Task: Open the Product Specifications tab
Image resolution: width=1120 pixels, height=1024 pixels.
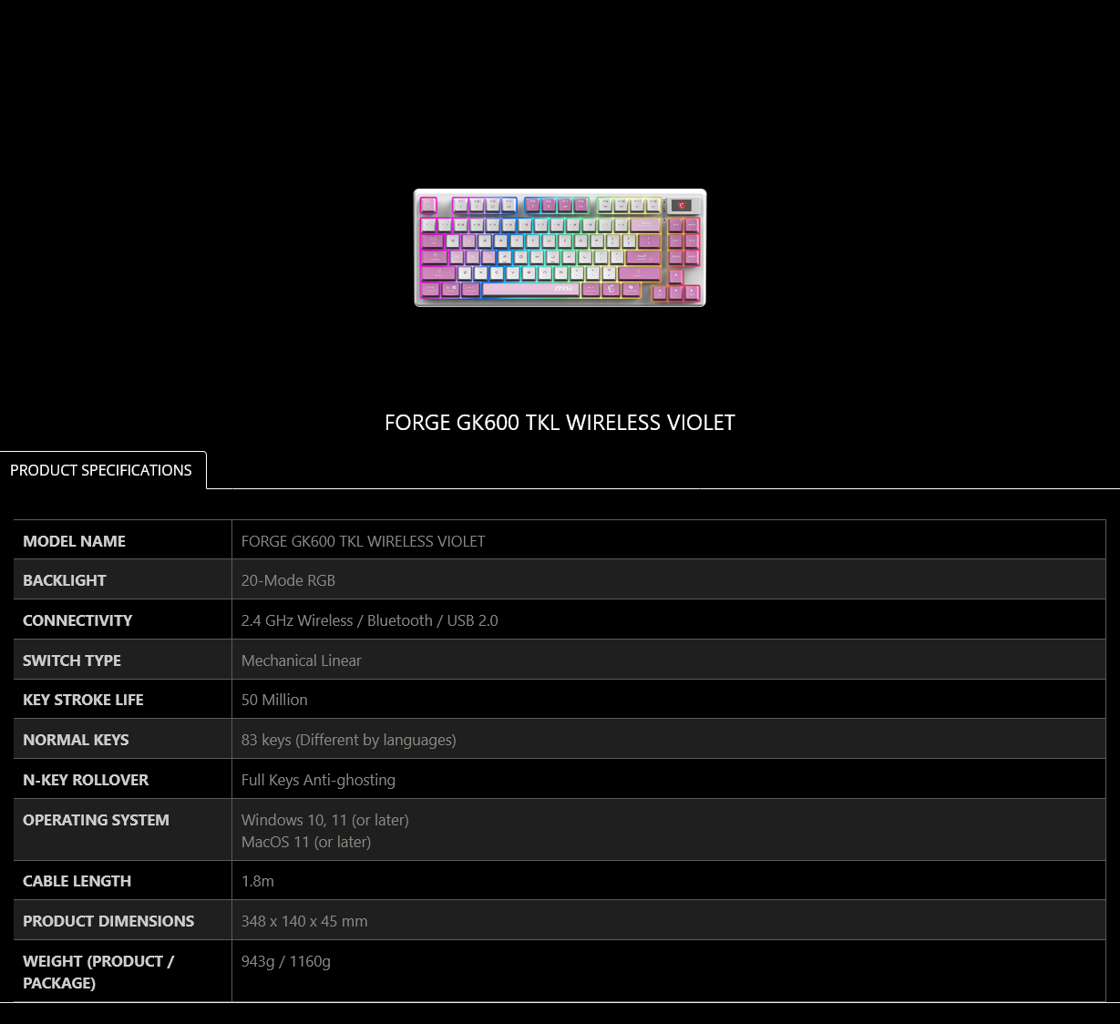Action: pyautogui.click(x=101, y=470)
